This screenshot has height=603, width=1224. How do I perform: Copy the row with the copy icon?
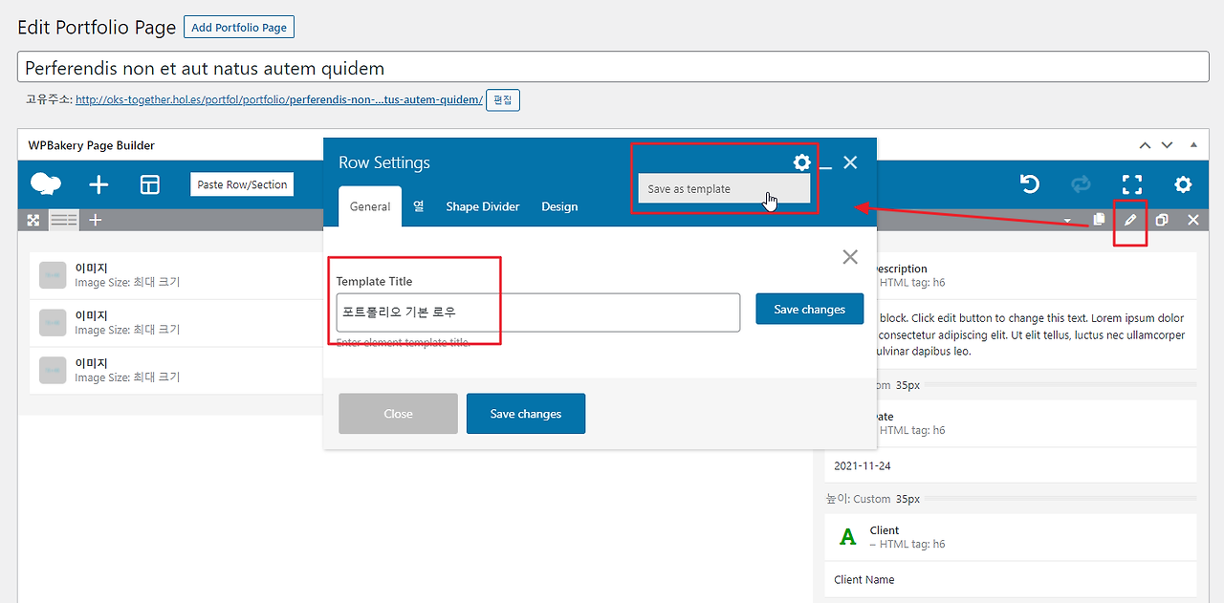[x=1099, y=220]
